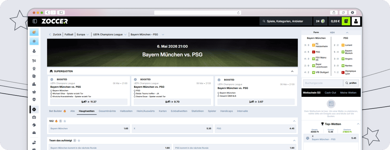Reload the page using address bar icon
This screenshot has width=390, height=150.
pyautogui.click(x=238, y=13)
